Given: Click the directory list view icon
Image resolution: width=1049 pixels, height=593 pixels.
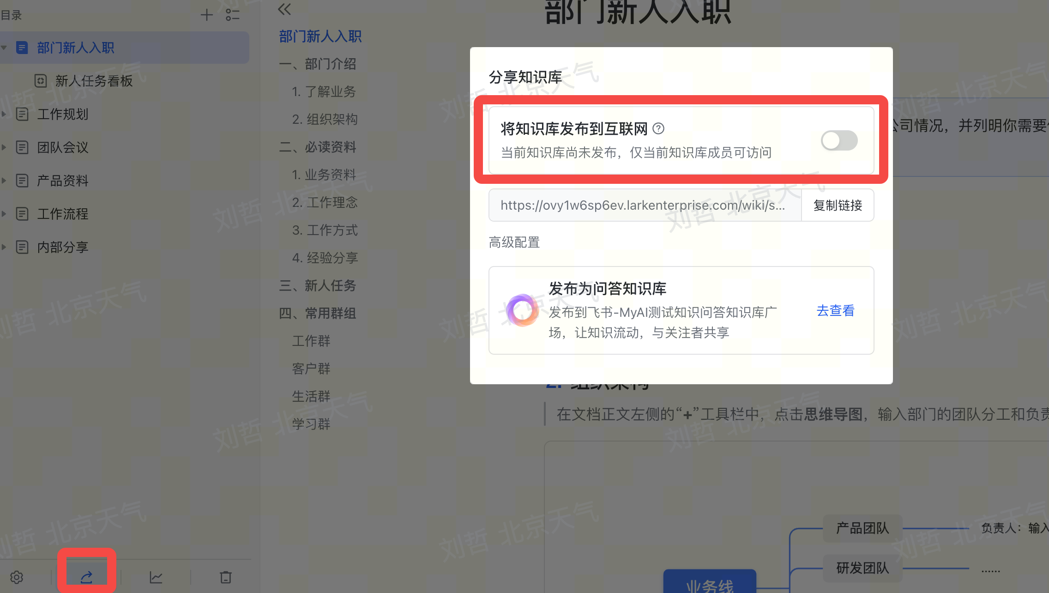Looking at the screenshot, I should click(x=233, y=15).
